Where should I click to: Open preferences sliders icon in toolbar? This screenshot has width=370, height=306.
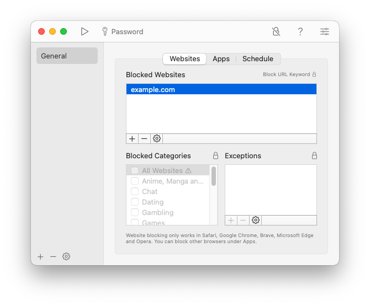[x=325, y=31]
